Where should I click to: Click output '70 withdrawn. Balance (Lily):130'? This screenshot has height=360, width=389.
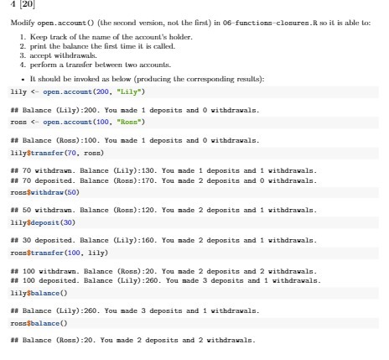click(x=163, y=170)
